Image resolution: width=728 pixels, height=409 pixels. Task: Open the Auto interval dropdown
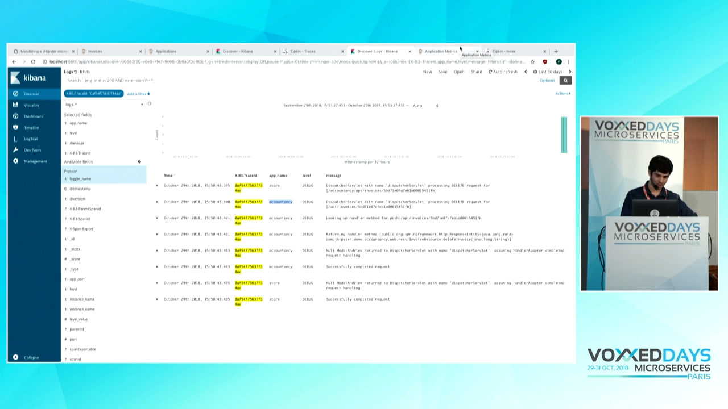[425, 106]
